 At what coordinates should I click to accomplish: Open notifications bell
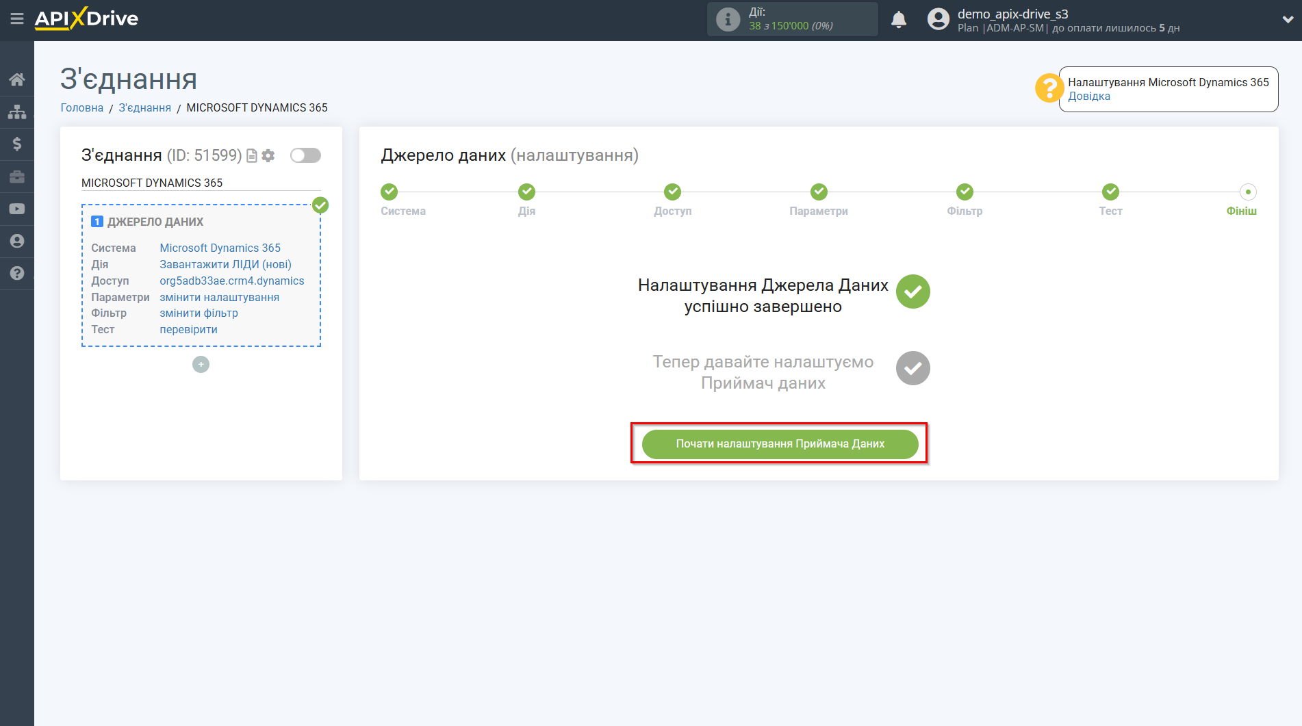pos(899,20)
